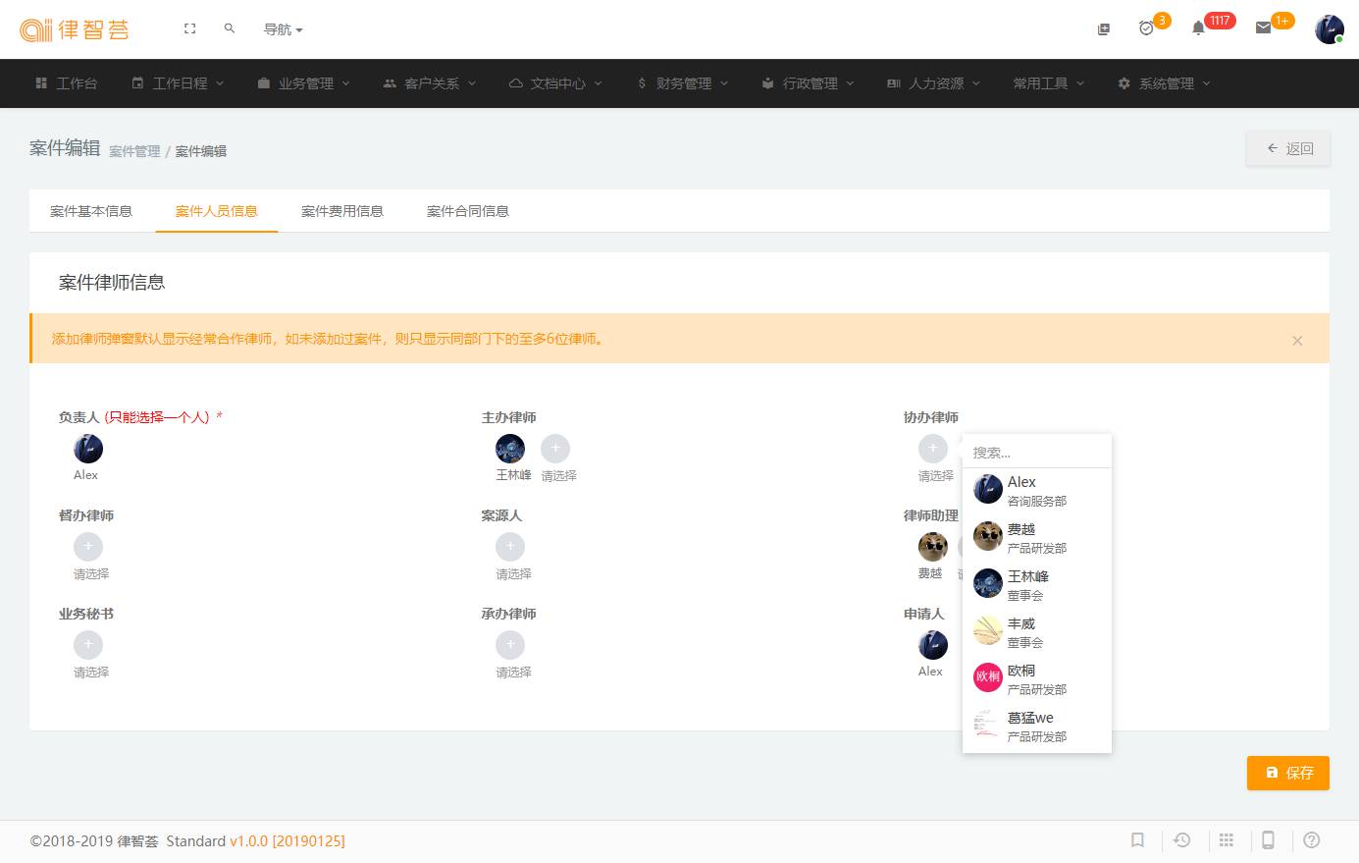Click the mobile phone icon in footer

click(1268, 840)
